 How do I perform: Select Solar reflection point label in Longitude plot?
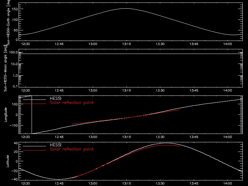(x=72, y=103)
